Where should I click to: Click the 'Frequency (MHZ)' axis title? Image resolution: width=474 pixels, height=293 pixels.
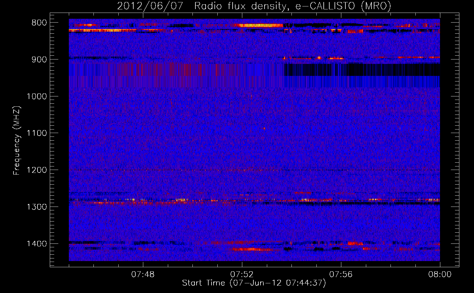pyautogui.click(x=17, y=141)
